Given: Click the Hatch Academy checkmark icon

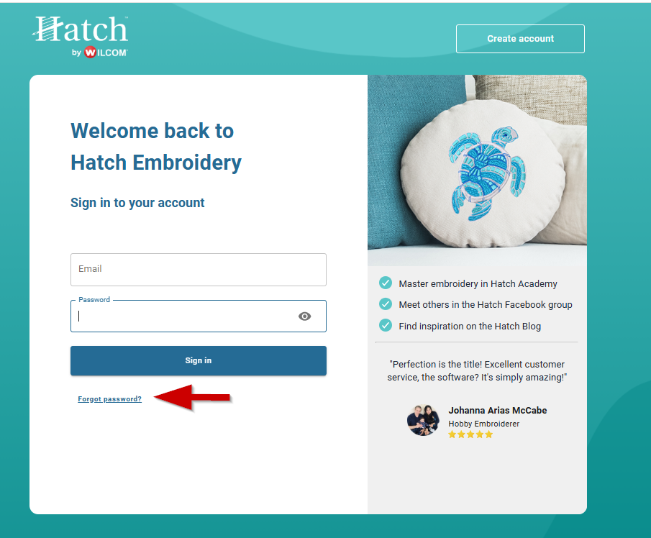Looking at the screenshot, I should [386, 283].
